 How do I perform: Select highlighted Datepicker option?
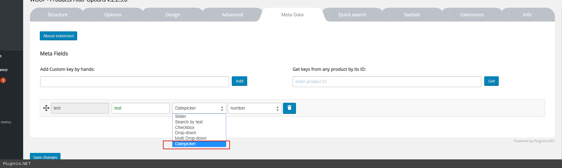pos(185,144)
